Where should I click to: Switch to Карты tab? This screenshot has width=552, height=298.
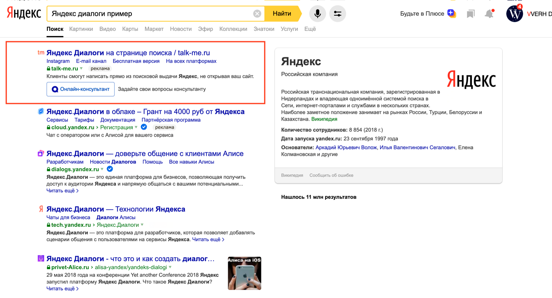(130, 29)
